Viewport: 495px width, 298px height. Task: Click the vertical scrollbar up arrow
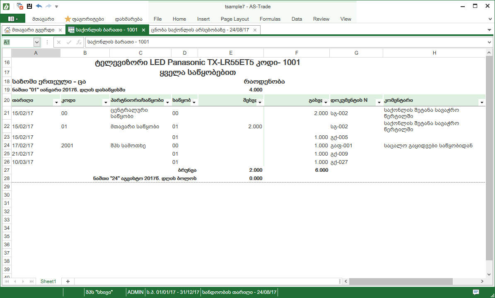click(489, 53)
